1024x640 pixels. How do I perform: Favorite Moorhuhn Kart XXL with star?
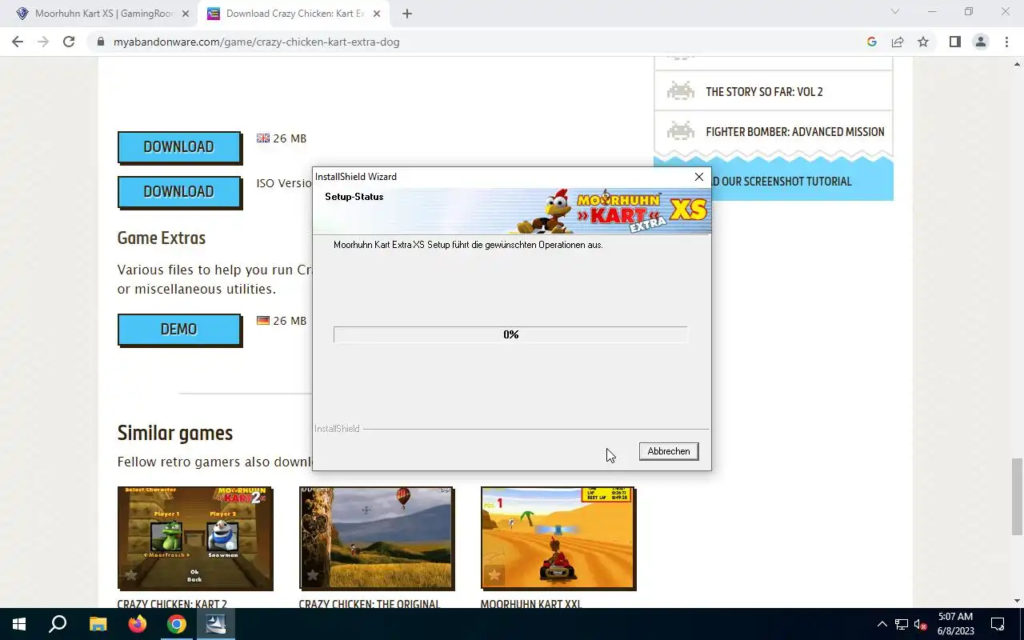494,575
